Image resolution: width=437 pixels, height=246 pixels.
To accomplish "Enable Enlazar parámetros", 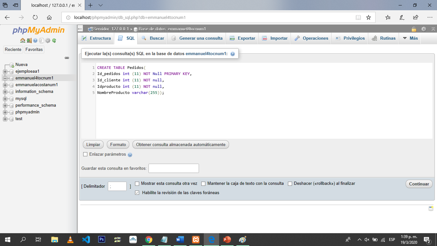I will pyautogui.click(x=85, y=154).
